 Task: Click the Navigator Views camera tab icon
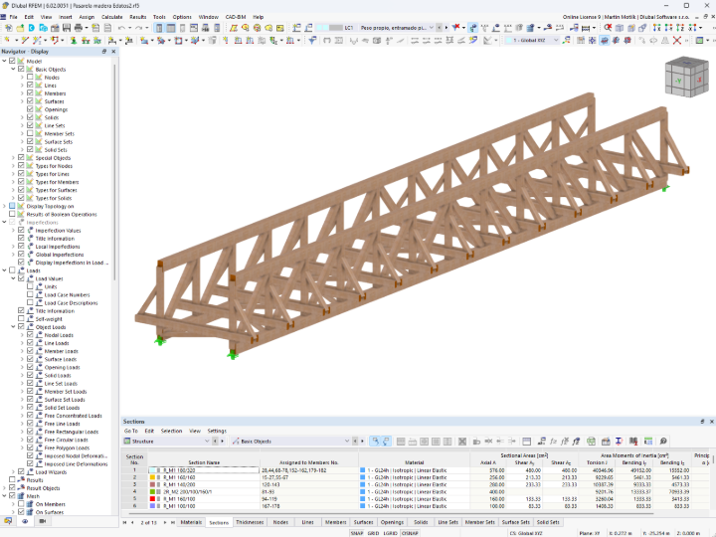click(x=43, y=521)
